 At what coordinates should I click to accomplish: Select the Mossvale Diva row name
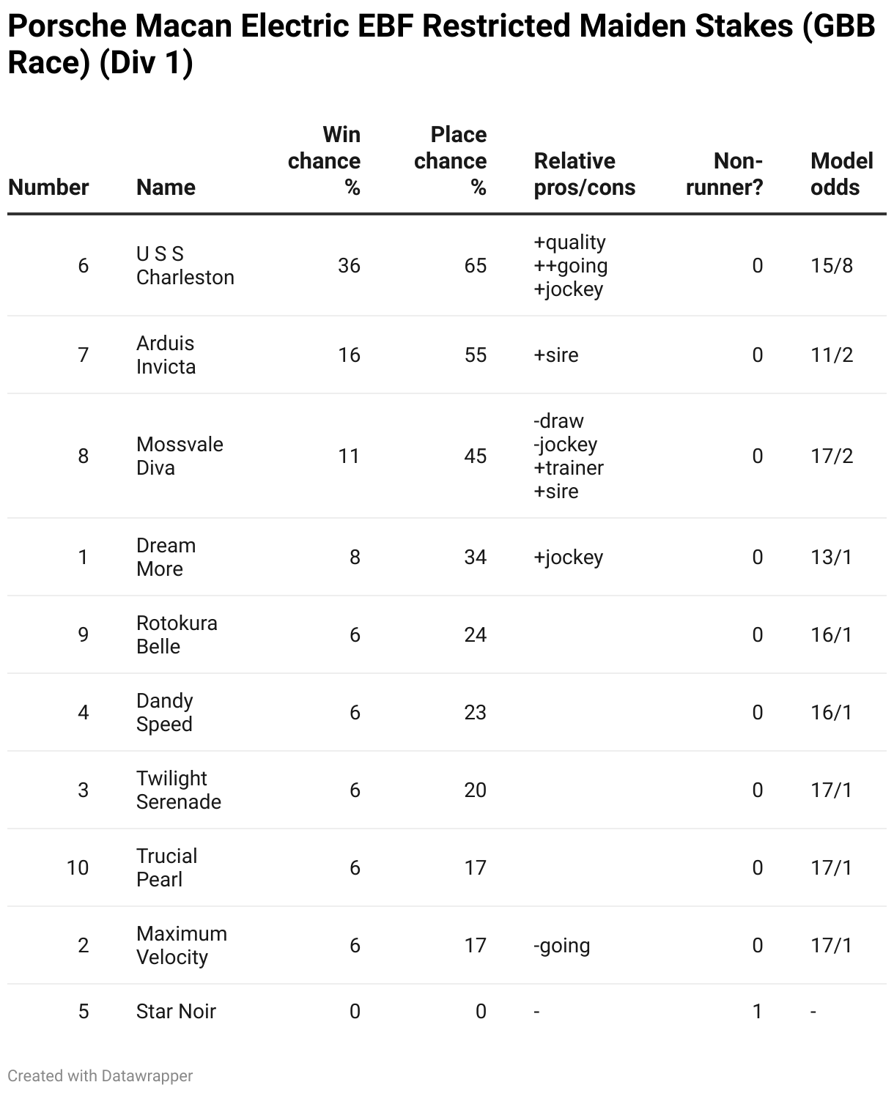click(x=180, y=456)
